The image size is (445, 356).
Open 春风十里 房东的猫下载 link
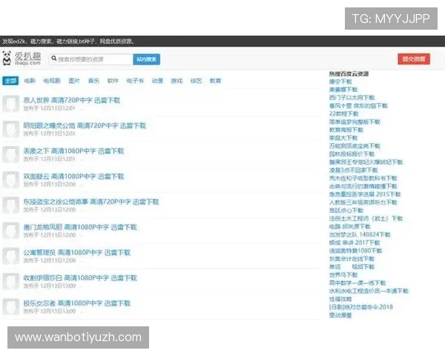coord(358,106)
